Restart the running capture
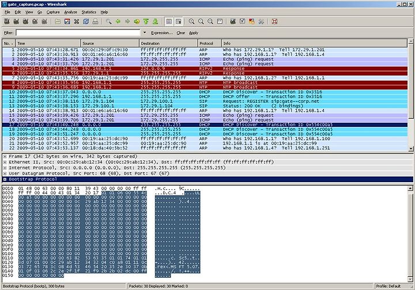 [x=44, y=21]
